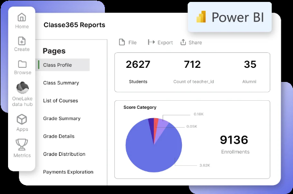Open the Grade Details page
This screenshot has width=293, height=194.
(59, 136)
